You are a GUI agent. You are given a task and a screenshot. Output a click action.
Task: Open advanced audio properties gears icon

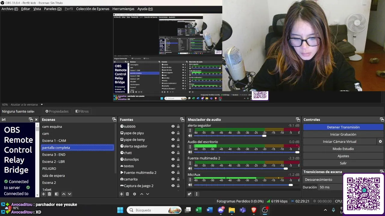(x=189, y=194)
